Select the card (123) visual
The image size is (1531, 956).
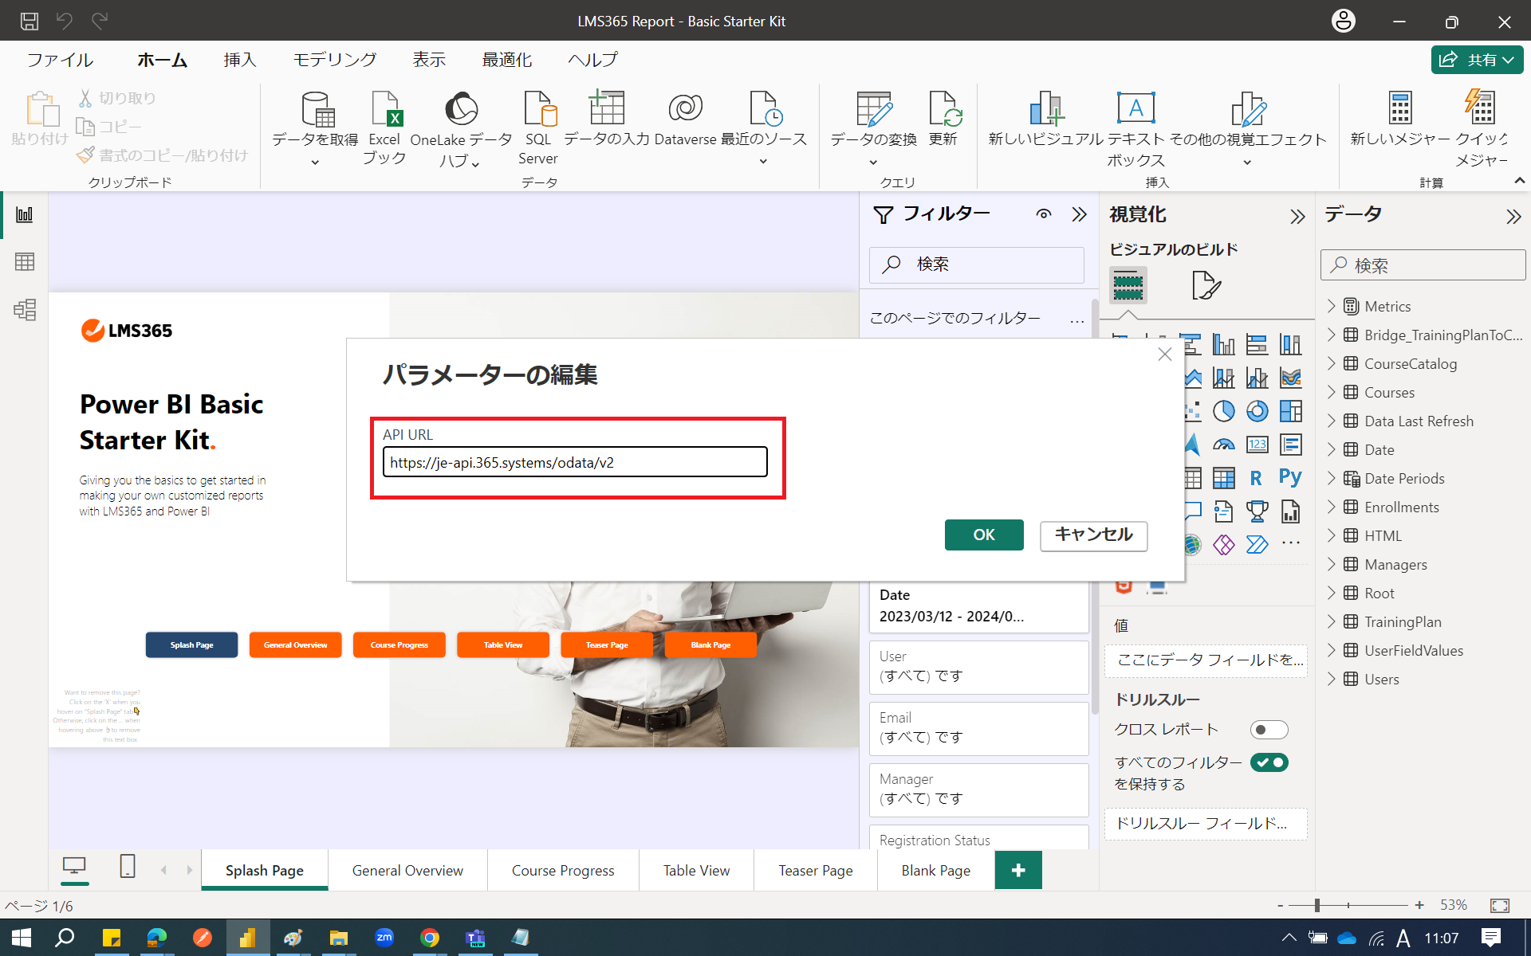pos(1257,445)
